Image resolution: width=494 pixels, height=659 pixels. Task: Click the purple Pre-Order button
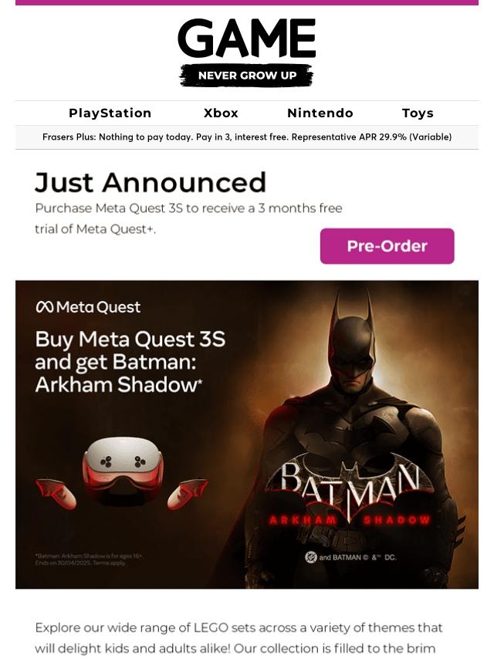pyautogui.click(x=387, y=246)
